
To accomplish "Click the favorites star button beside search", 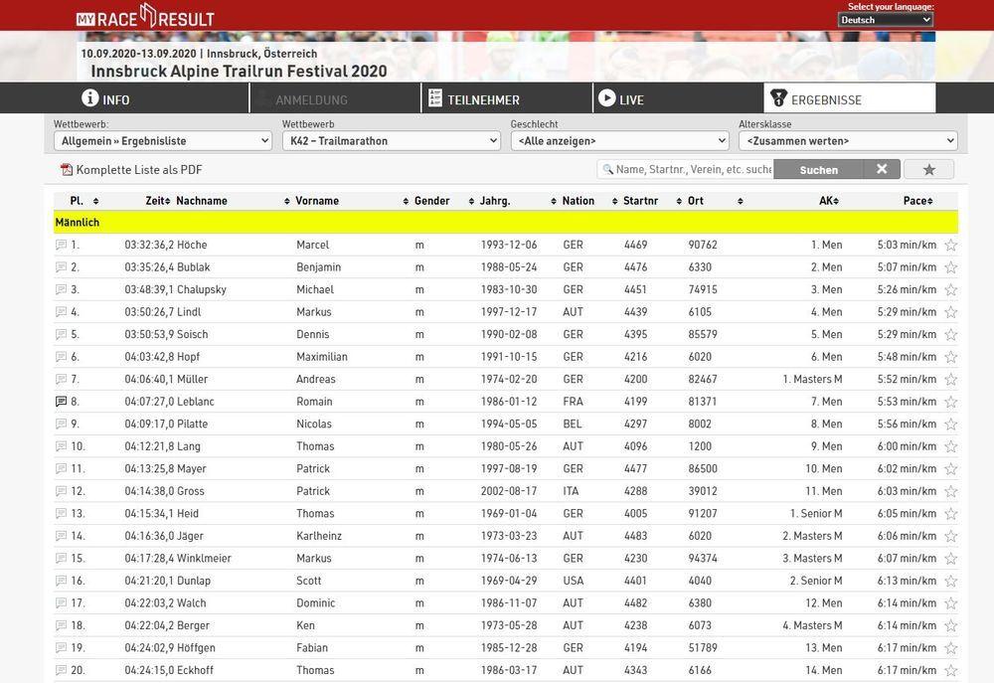I will pyautogui.click(x=928, y=170).
